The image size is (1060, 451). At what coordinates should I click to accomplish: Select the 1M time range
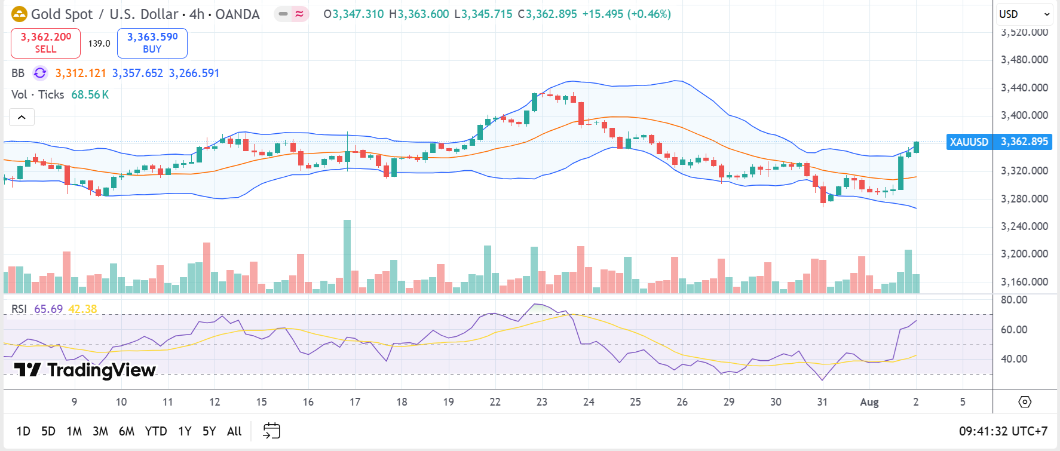74,431
